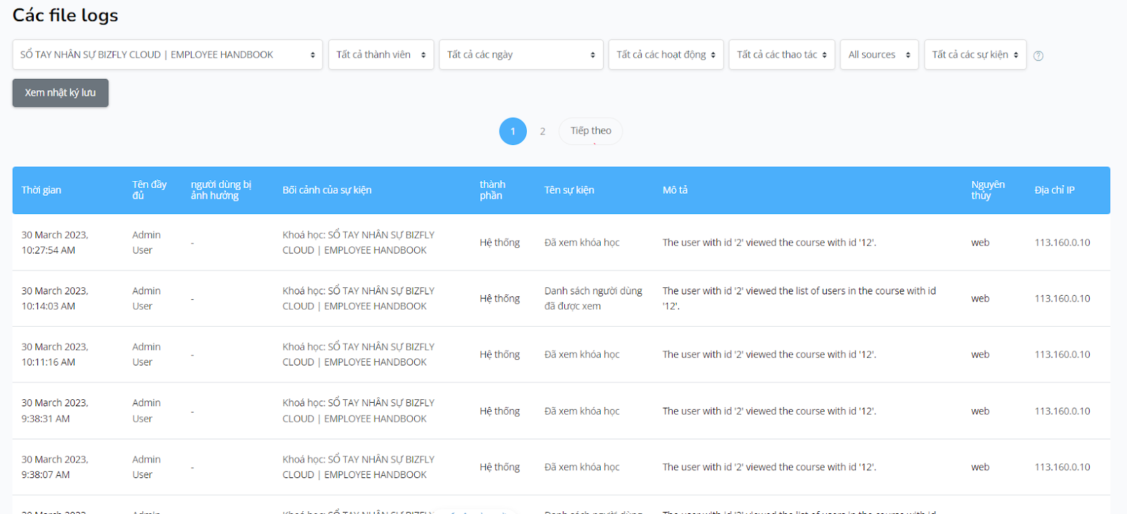Open IP address 113.160.0.10 in 10:27:54 row
1127x514 pixels.
pos(1062,242)
